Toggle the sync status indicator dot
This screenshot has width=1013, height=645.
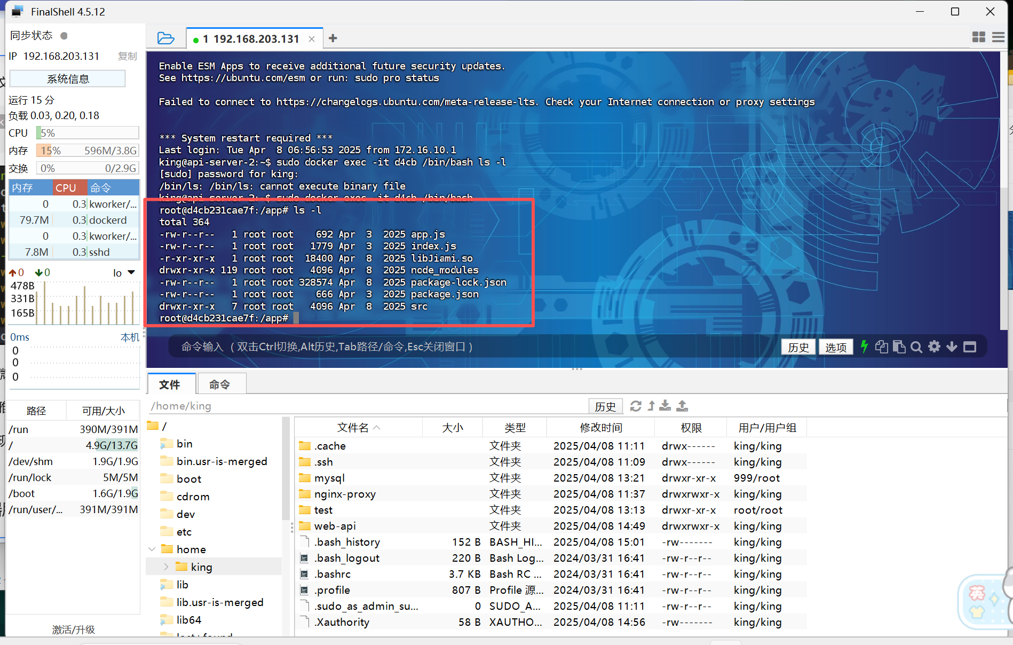64,36
